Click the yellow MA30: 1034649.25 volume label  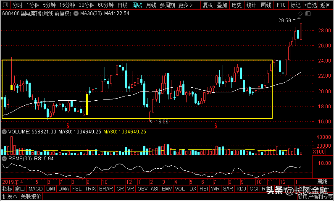click(125, 132)
